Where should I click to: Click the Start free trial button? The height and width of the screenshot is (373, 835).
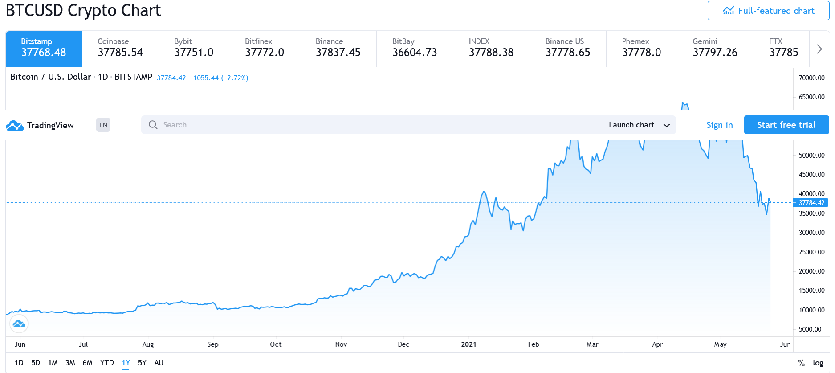coord(786,125)
